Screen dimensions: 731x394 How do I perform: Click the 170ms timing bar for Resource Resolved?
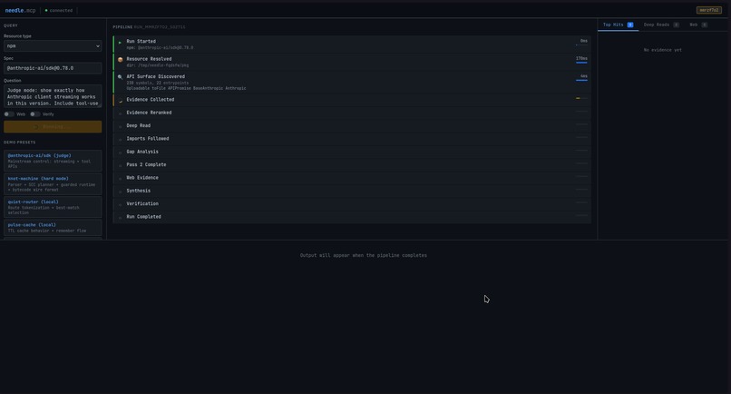581,63
